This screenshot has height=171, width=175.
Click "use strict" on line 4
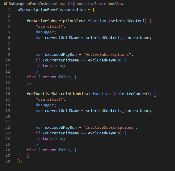[x=49, y=27]
